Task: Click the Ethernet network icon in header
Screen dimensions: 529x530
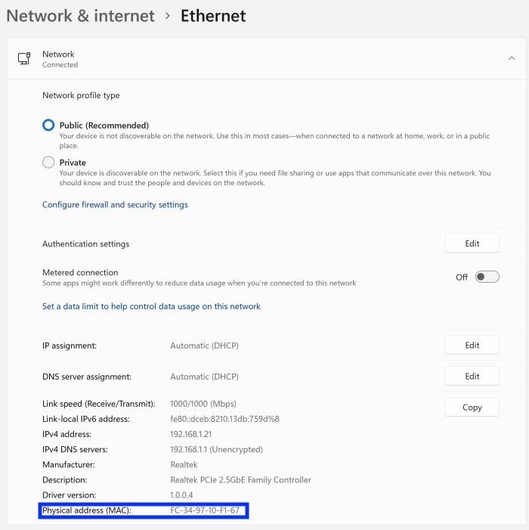Action: point(24,59)
